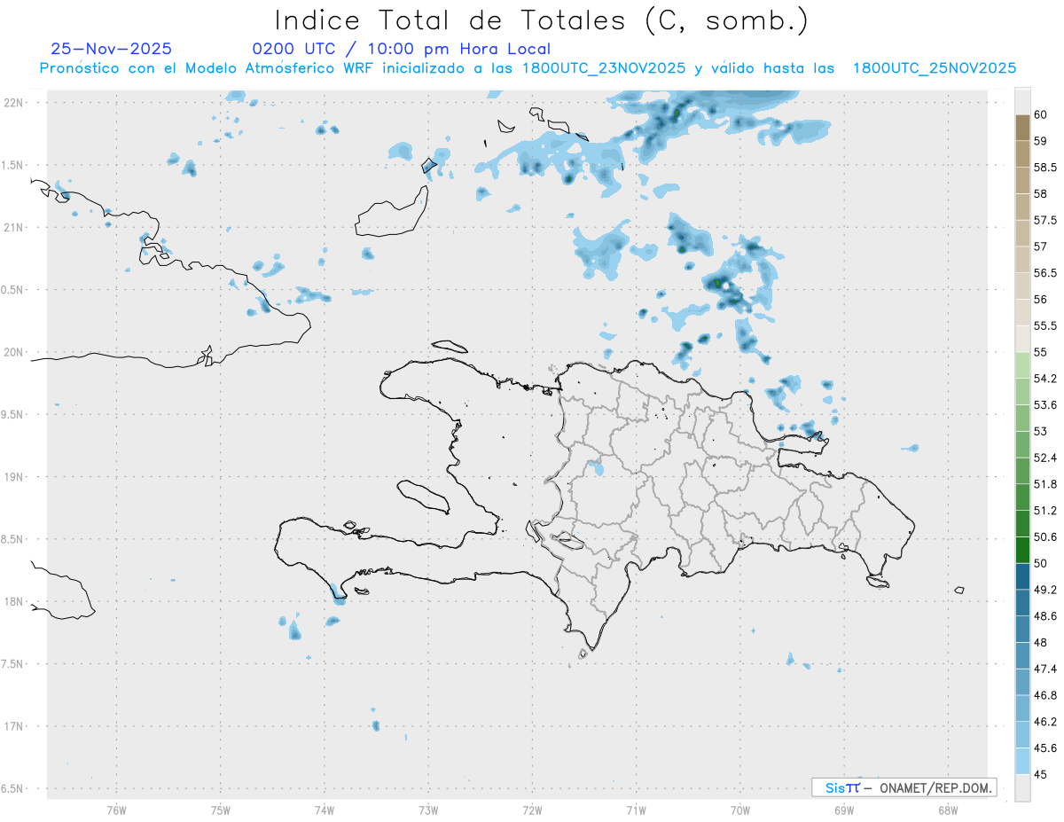Pick the light blue swatch between 45 and 45.6
Image resolution: width=1064 pixels, height=822 pixels.
(x=1022, y=761)
